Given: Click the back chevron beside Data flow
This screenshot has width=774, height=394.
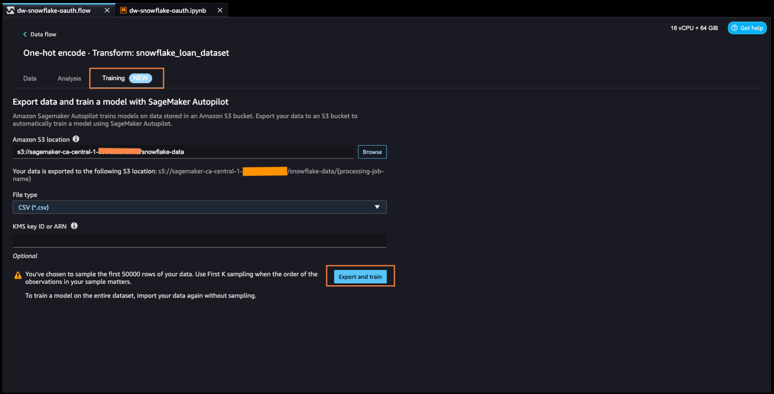Looking at the screenshot, I should click(x=25, y=34).
